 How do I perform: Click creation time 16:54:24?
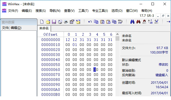coord(162,87)
